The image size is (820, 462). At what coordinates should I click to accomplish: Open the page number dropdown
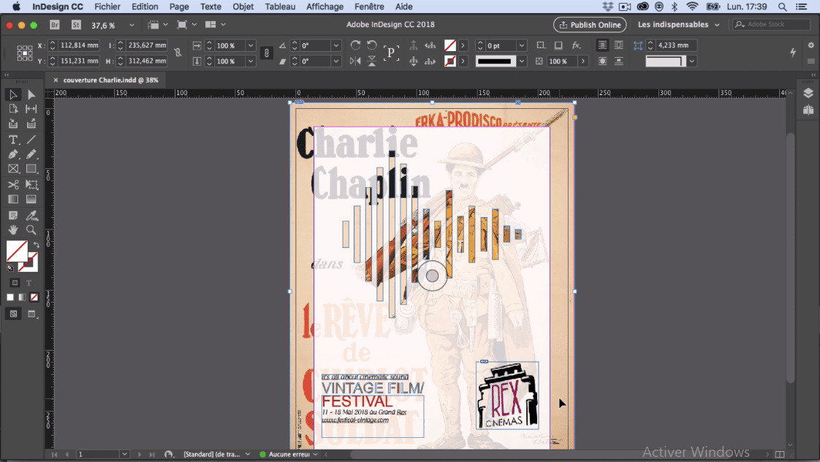click(x=124, y=454)
